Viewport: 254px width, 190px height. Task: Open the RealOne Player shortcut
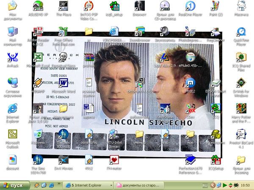(190, 6)
